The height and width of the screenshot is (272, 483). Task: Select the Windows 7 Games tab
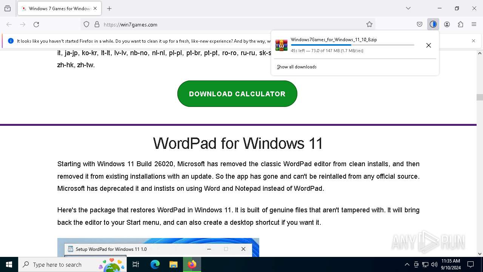click(x=59, y=8)
